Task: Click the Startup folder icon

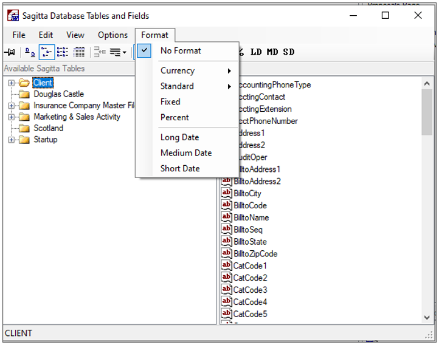Action: pyautogui.click(x=24, y=140)
